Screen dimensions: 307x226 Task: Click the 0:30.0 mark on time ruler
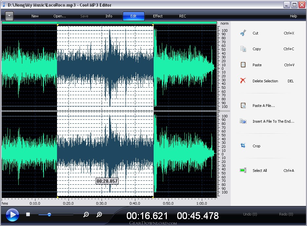(102, 203)
